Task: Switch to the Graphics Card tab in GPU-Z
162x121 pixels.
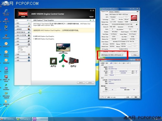Action: pos(105,12)
